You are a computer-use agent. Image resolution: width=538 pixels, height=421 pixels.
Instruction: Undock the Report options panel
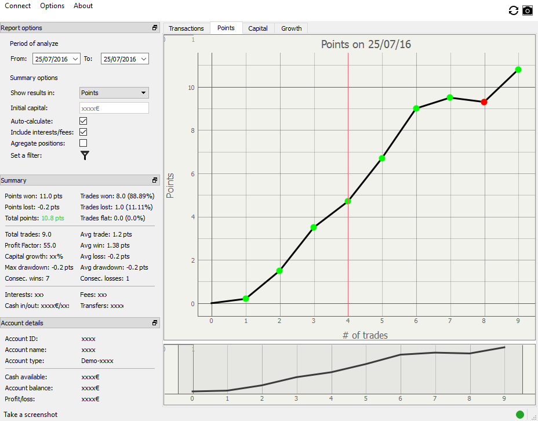(155, 28)
